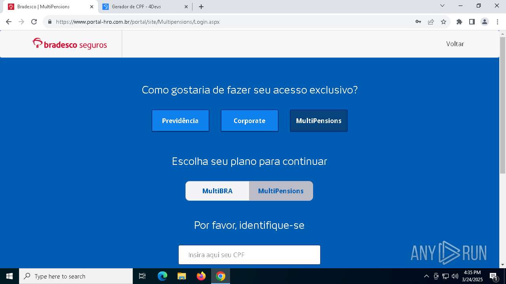Share this page icon
The width and height of the screenshot is (506, 284).
tap(431, 22)
